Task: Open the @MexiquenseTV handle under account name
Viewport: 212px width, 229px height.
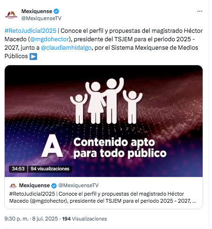Action: pyautogui.click(x=41, y=18)
